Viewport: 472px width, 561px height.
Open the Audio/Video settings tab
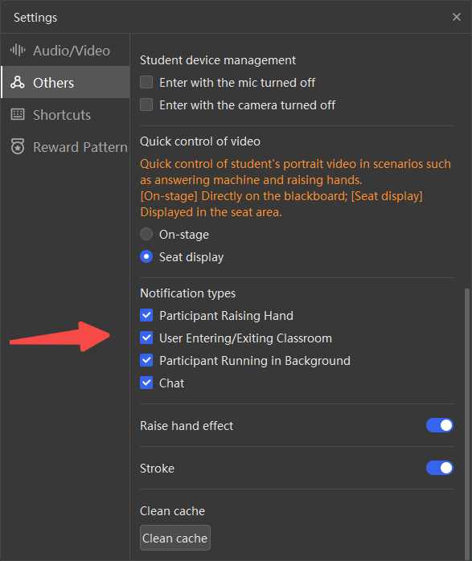(65, 51)
